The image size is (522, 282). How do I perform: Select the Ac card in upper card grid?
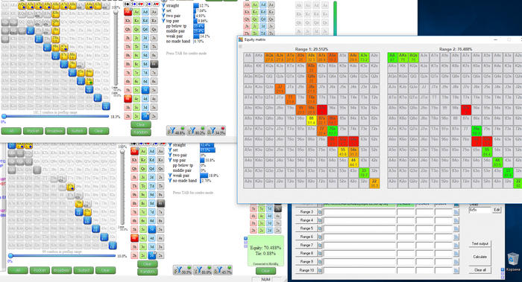pos(136,12)
